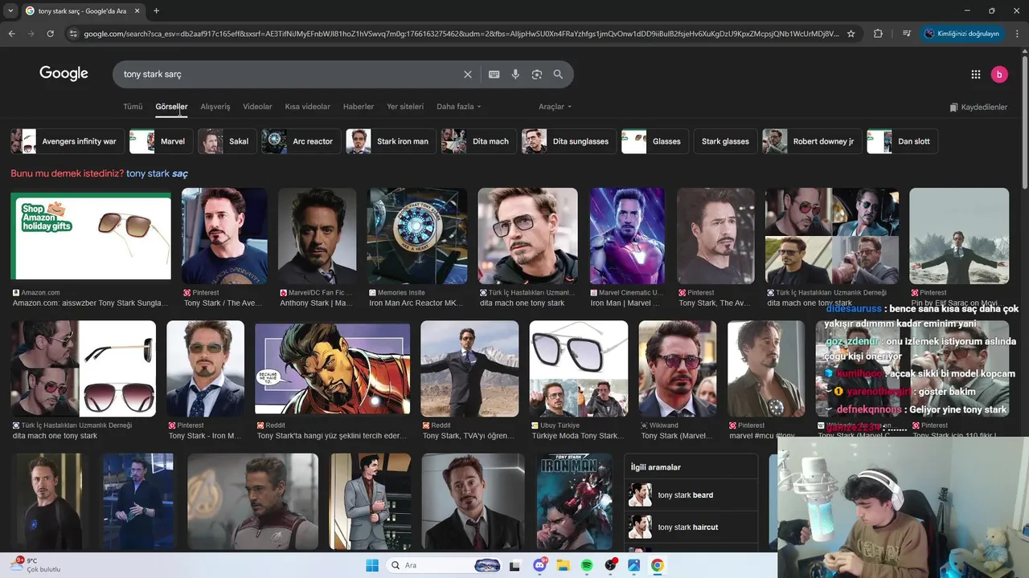
Task: Select related search 'tony stark beard'
Action: 691,495
